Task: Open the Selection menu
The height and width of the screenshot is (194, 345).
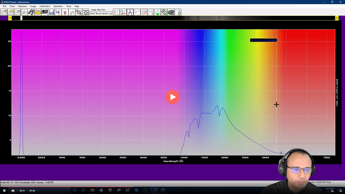Action: [x=22, y=6]
